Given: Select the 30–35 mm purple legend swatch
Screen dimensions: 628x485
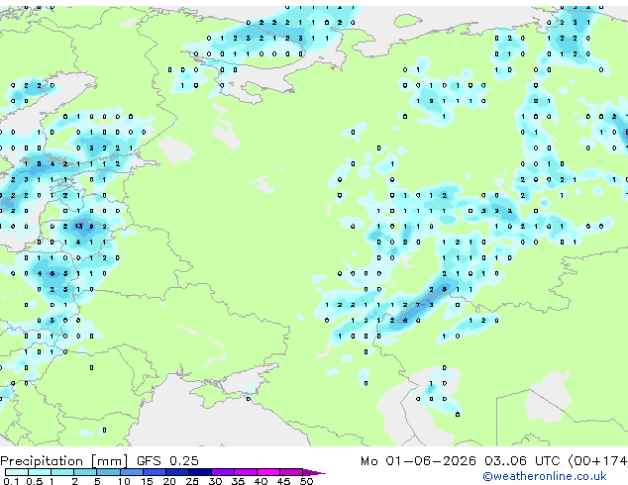Looking at the screenshot, I should click(222, 472).
